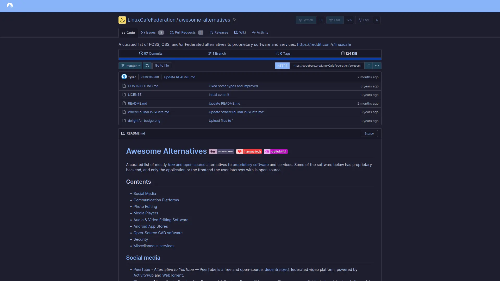500x281 pixels.
Task: Open the WebTorrent link
Action: pos(172,275)
